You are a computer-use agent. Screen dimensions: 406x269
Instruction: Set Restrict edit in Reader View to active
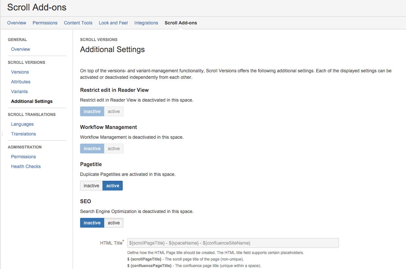click(x=114, y=111)
